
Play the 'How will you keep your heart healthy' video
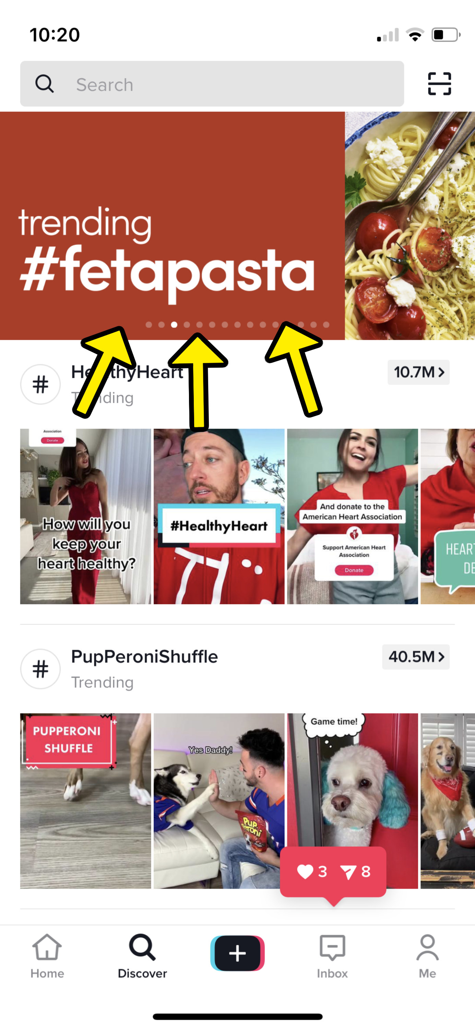85,516
